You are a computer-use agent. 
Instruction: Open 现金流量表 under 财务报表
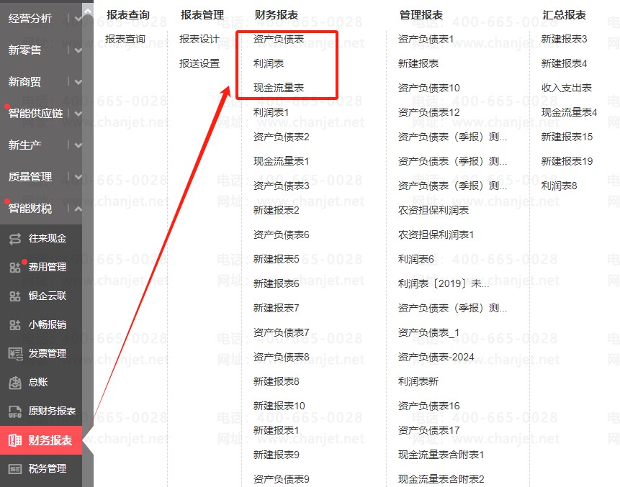tap(279, 88)
